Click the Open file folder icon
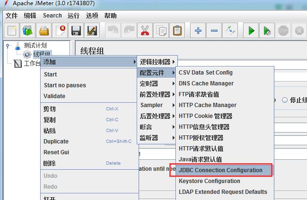307x200 pixels. 44,31
